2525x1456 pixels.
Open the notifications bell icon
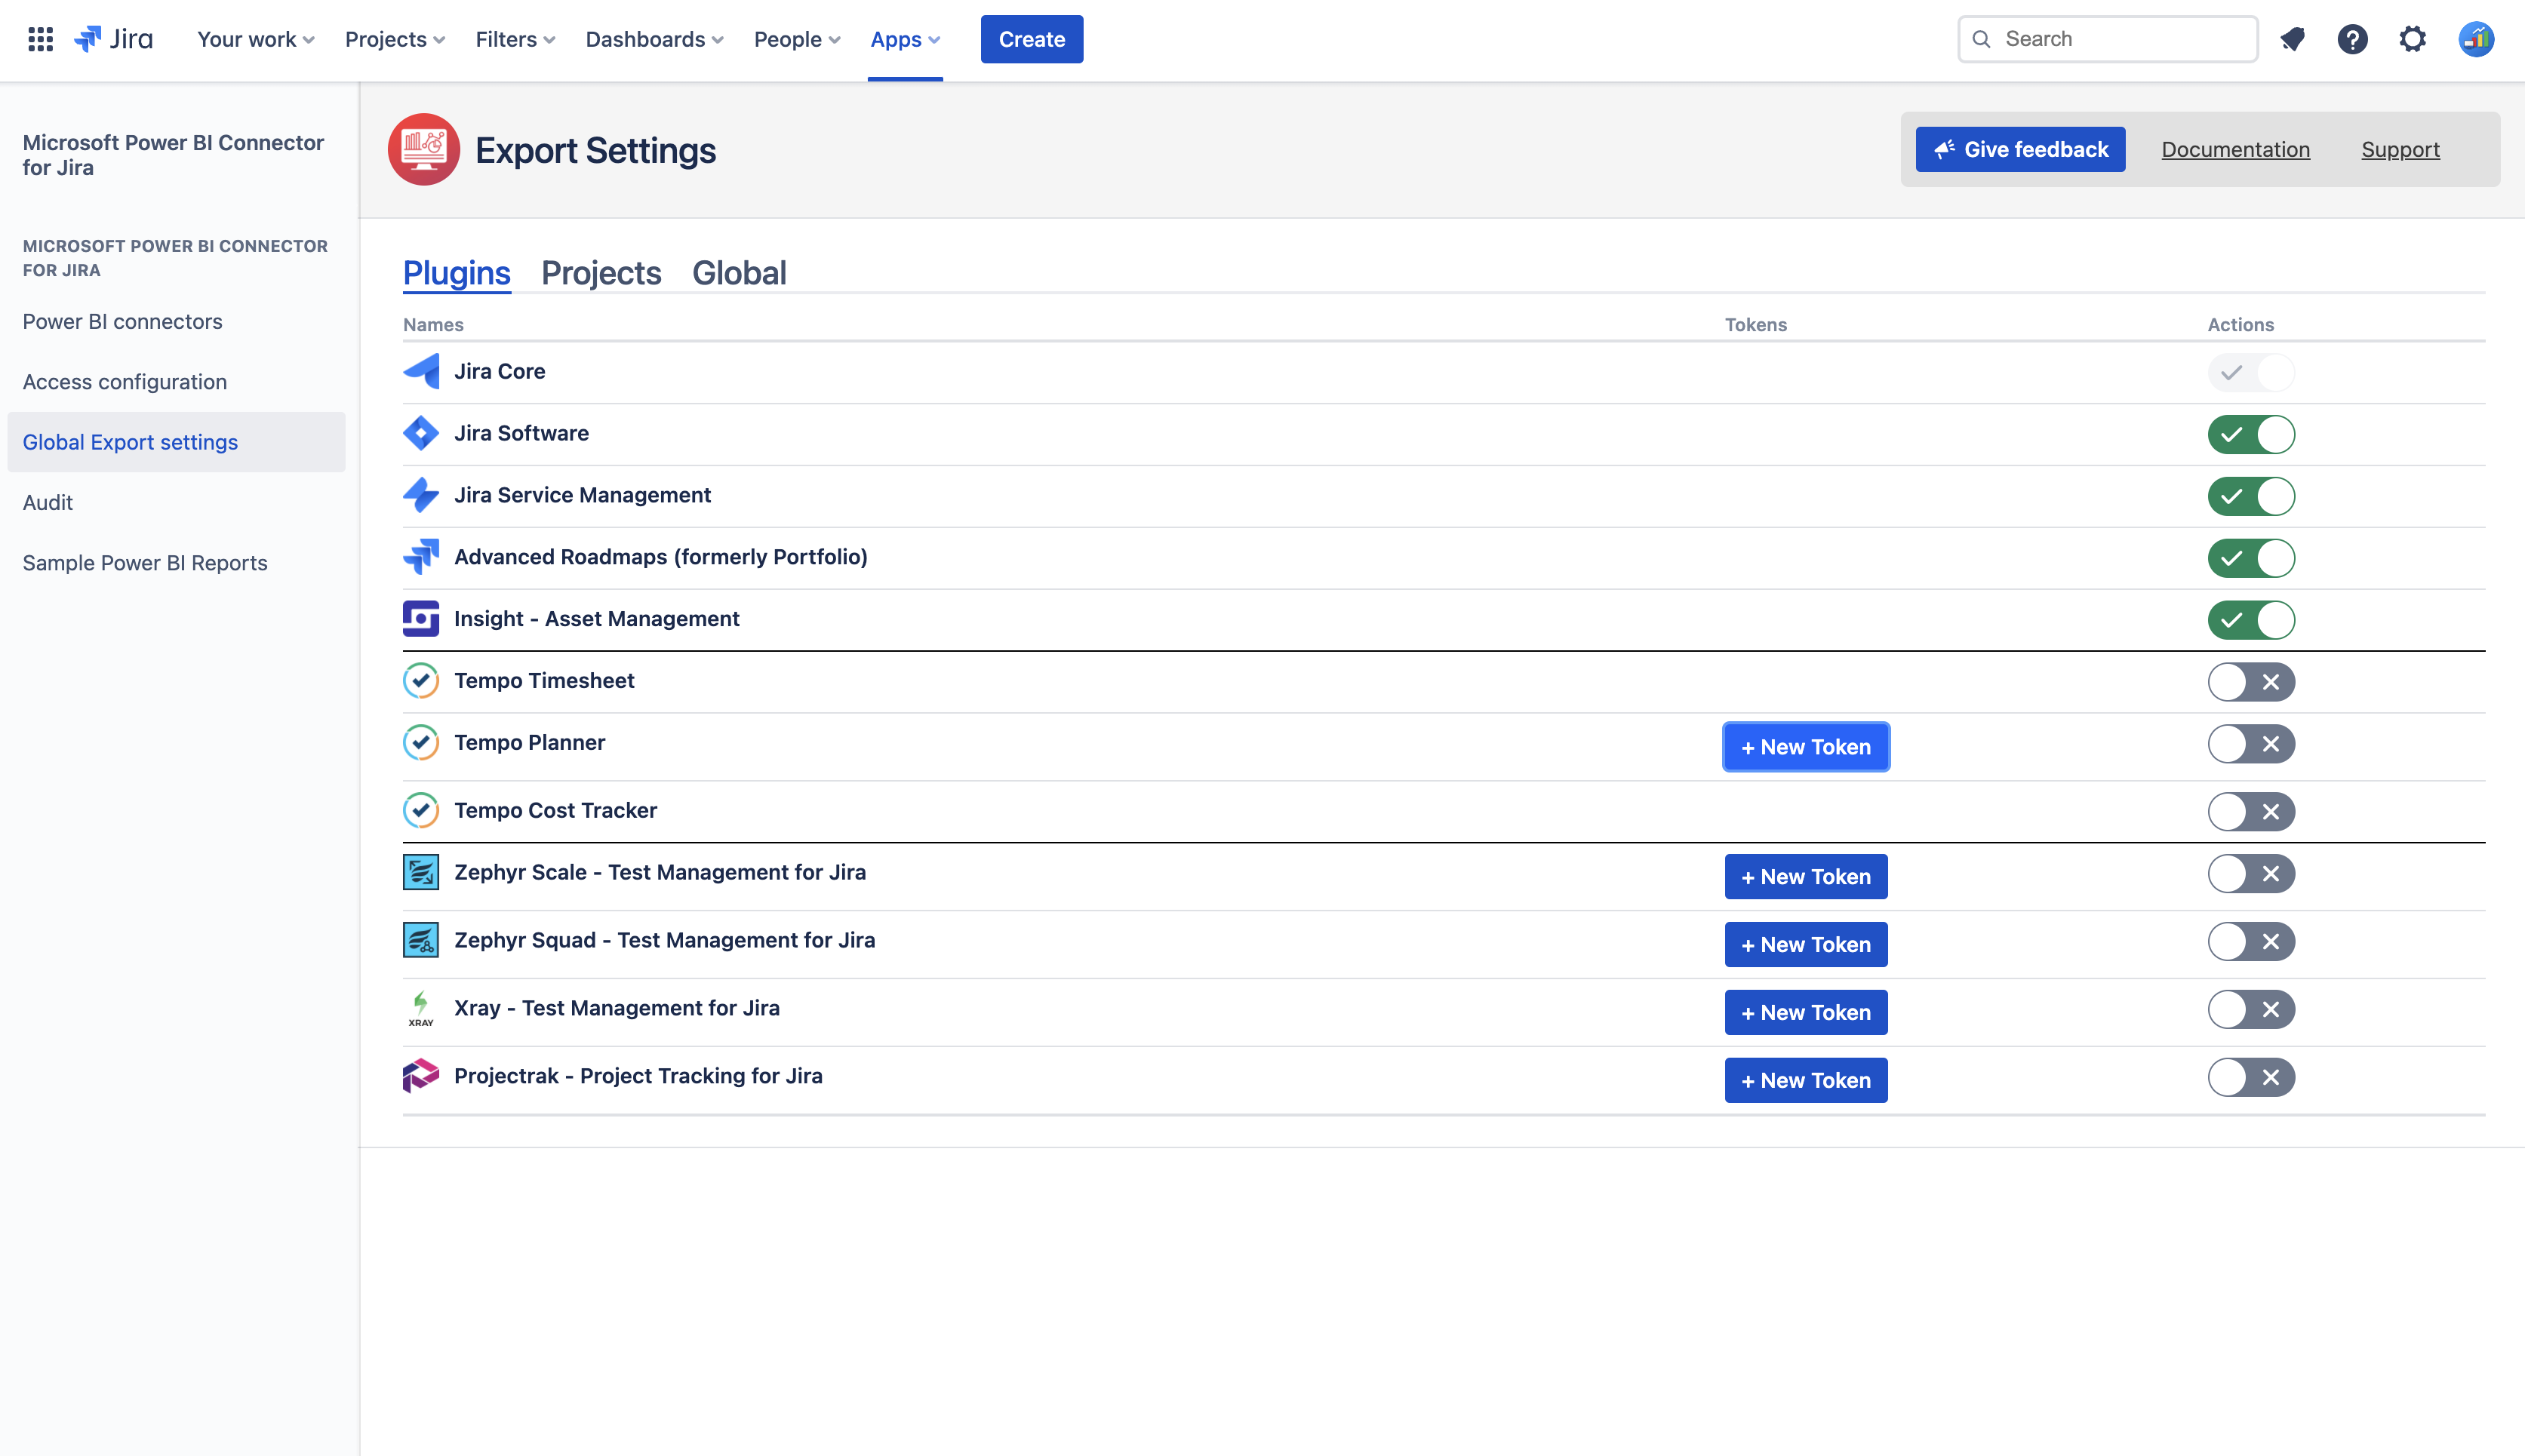(x=2292, y=39)
